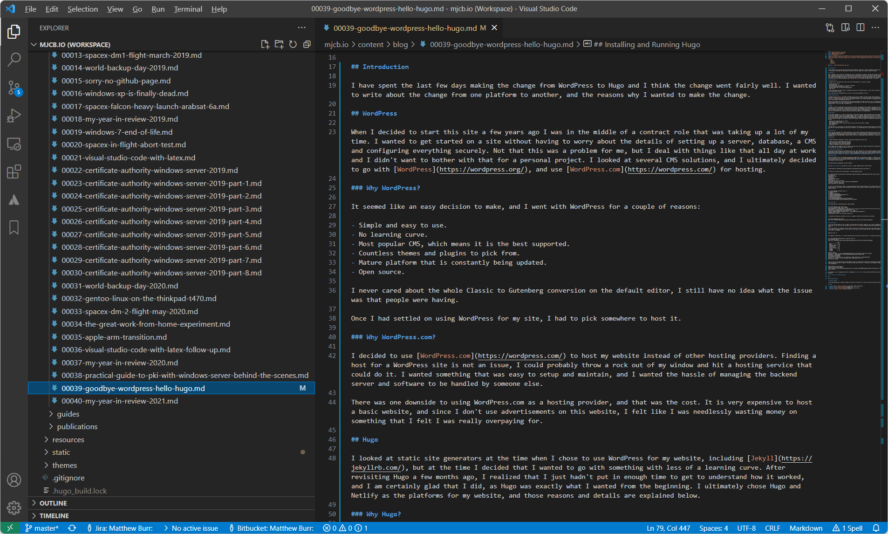This screenshot has width=888, height=534.
Task: Open changes compare icon in editor toolbar
Action: 830,28
